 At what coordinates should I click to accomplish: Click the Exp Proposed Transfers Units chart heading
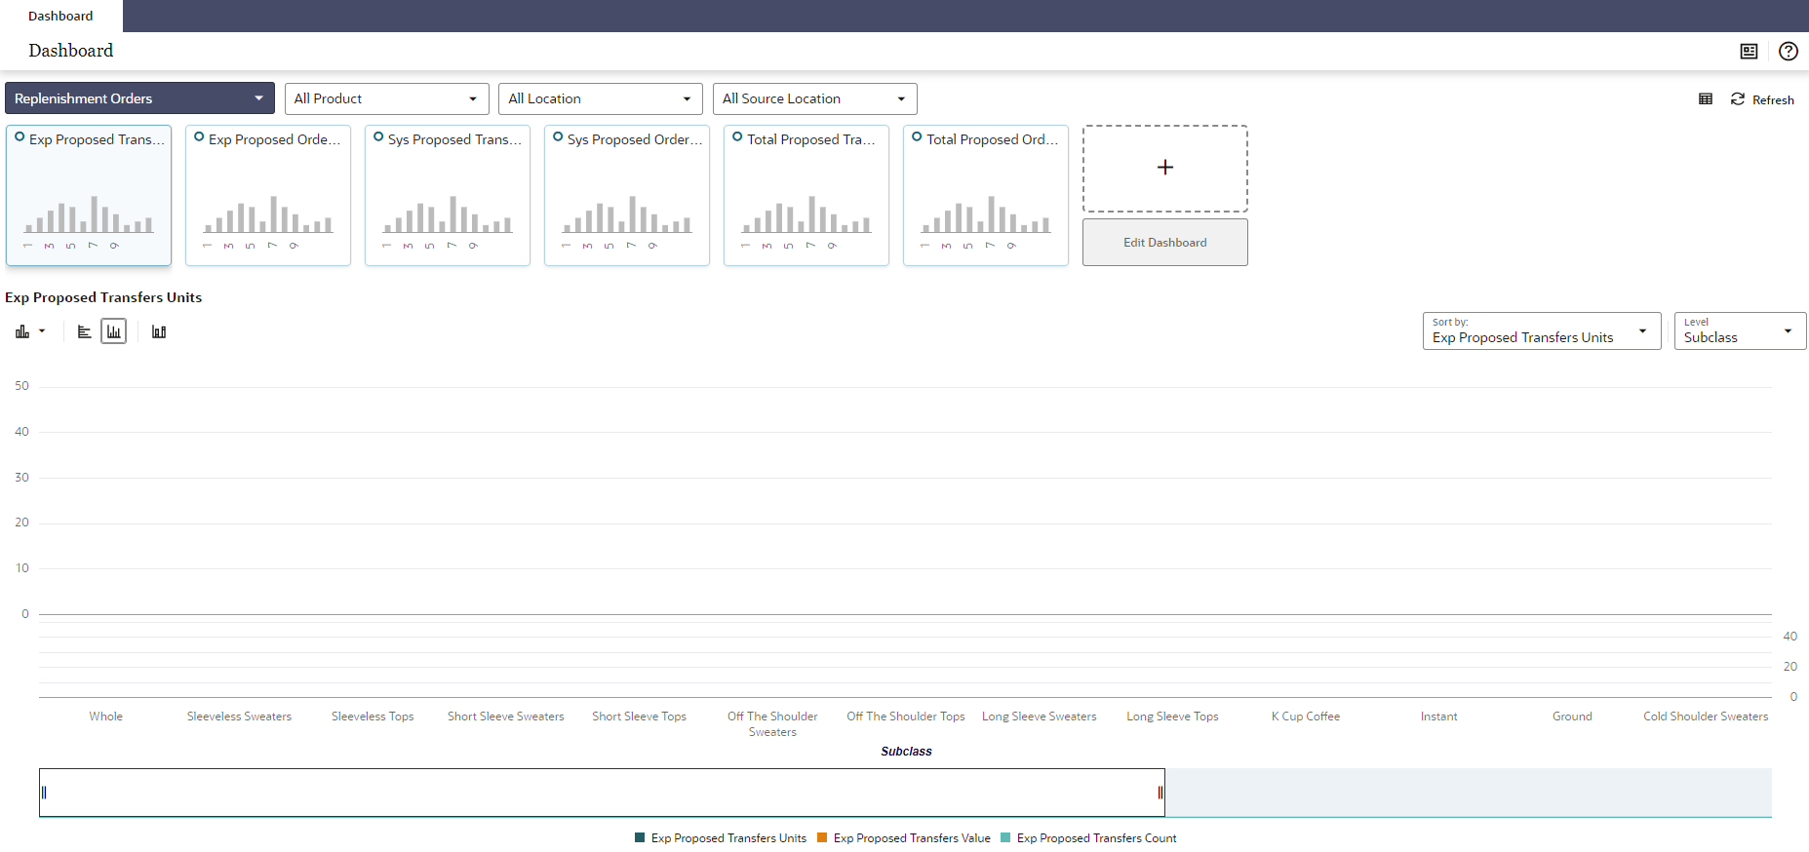[103, 297]
